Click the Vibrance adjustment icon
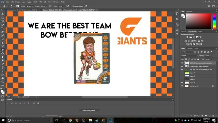This screenshot has width=218, height=123. [x=201, y=37]
